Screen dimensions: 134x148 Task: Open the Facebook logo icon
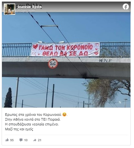pos(126,7)
